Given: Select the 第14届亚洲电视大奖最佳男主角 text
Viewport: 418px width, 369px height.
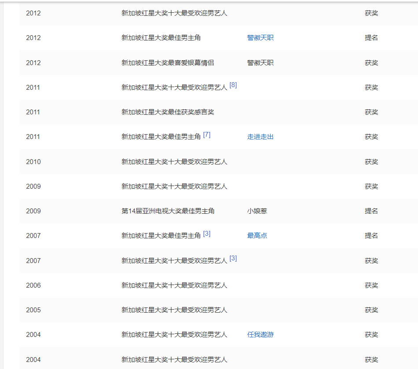Looking at the screenshot, I should click(x=168, y=211).
